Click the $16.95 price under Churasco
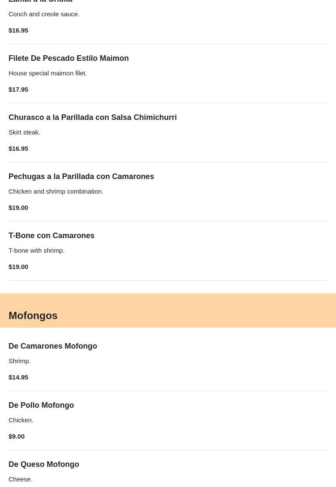Screen dimensions: 336x487 pyautogui.click(x=18, y=149)
